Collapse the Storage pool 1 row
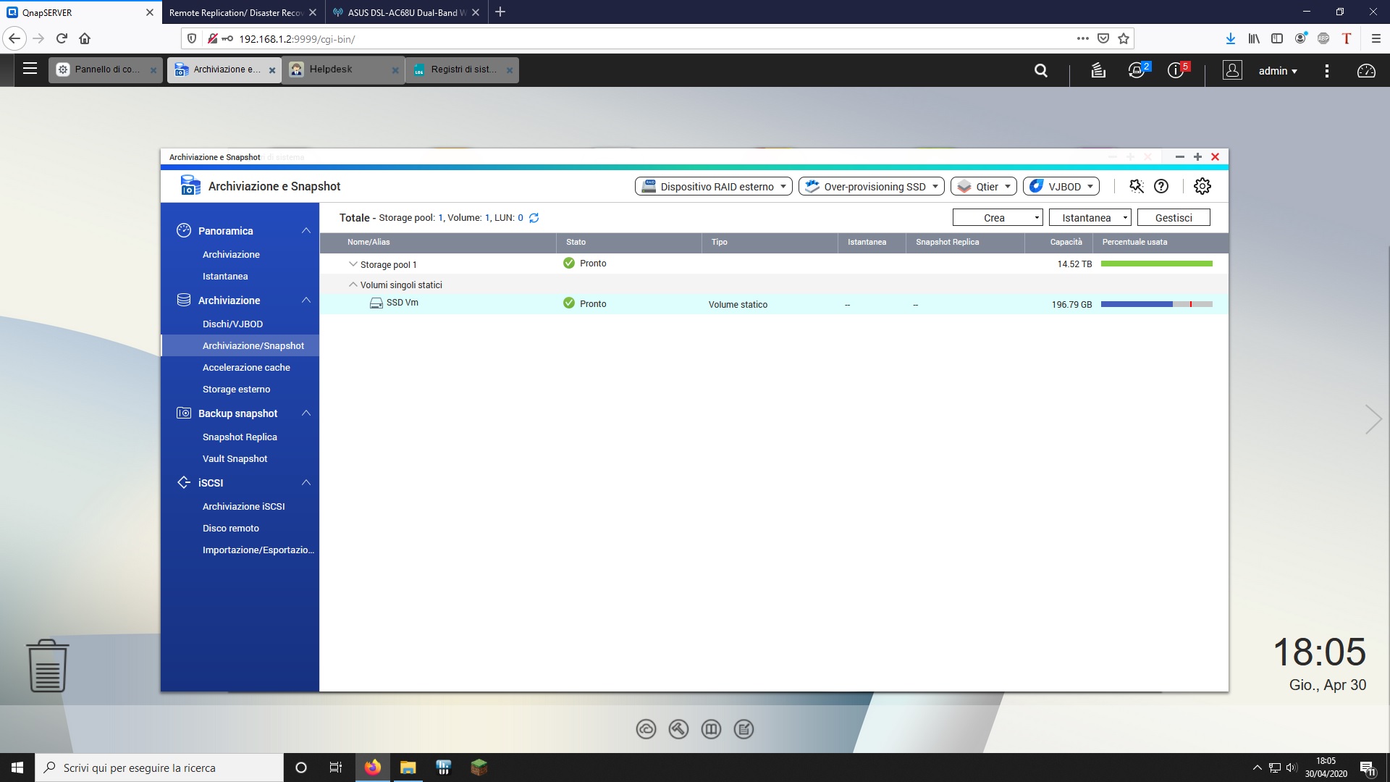1390x782 pixels. coord(353,264)
